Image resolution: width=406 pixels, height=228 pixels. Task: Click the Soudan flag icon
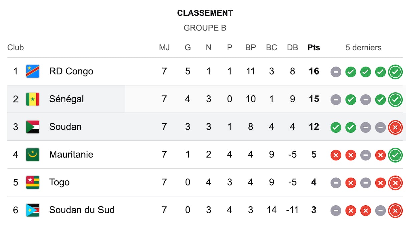[x=33, y=127]
